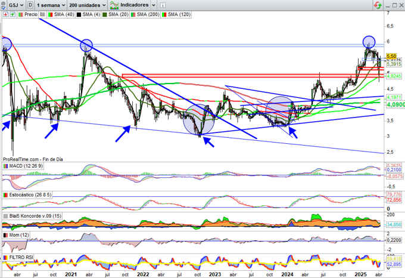Open the 1 semana timeframe dropdown
This screenshot has width=405, height=278.
click(x=51, y=5)
